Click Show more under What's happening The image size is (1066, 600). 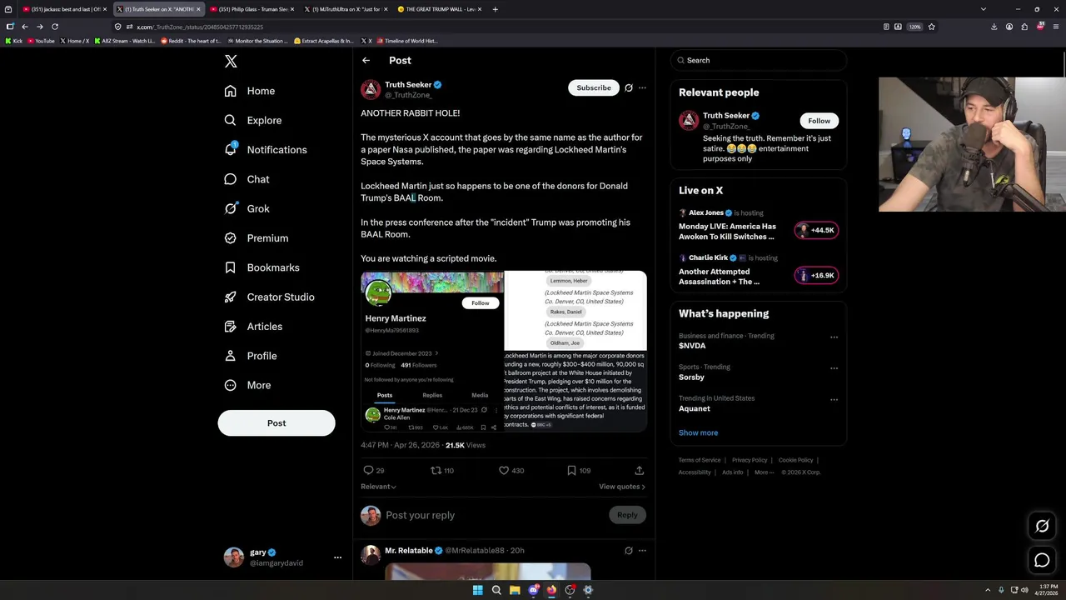[x=698, y=432]
